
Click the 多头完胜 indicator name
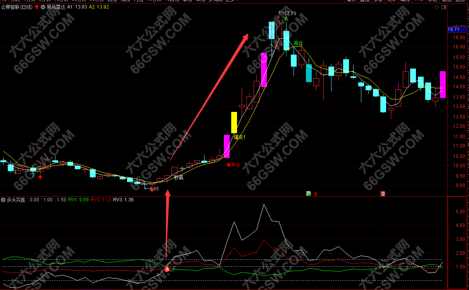tap(16, 200)
